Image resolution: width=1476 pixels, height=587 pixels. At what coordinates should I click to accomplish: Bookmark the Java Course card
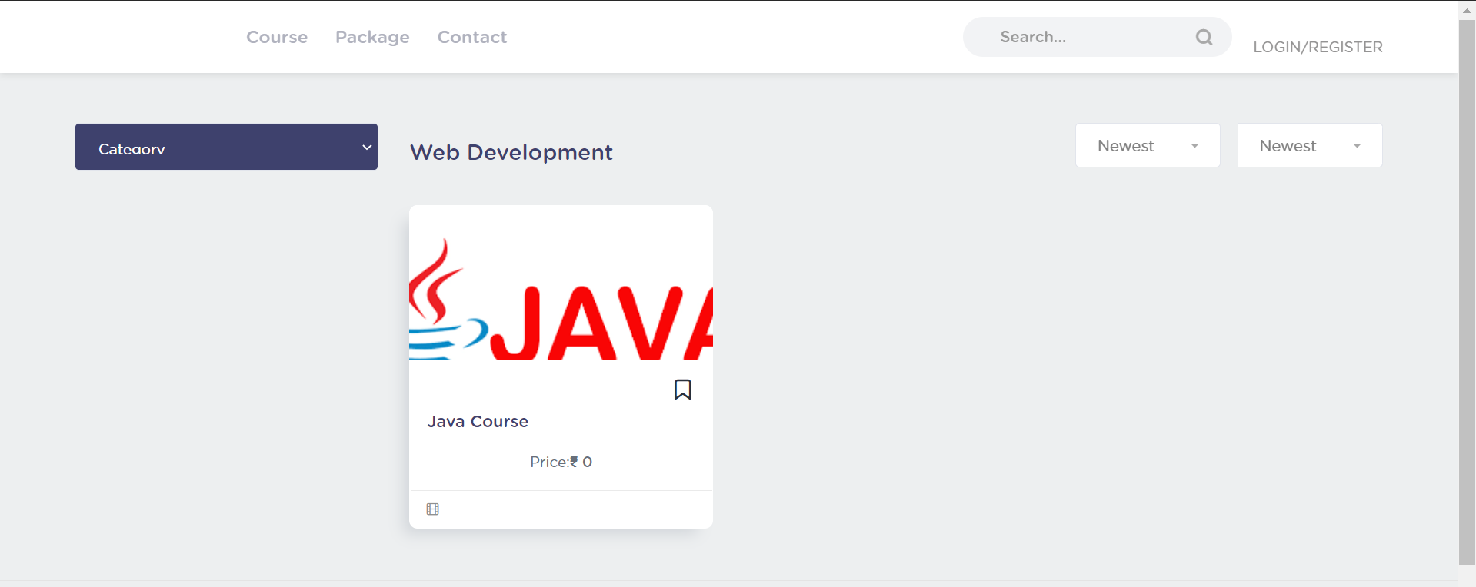tap(682, 390)
